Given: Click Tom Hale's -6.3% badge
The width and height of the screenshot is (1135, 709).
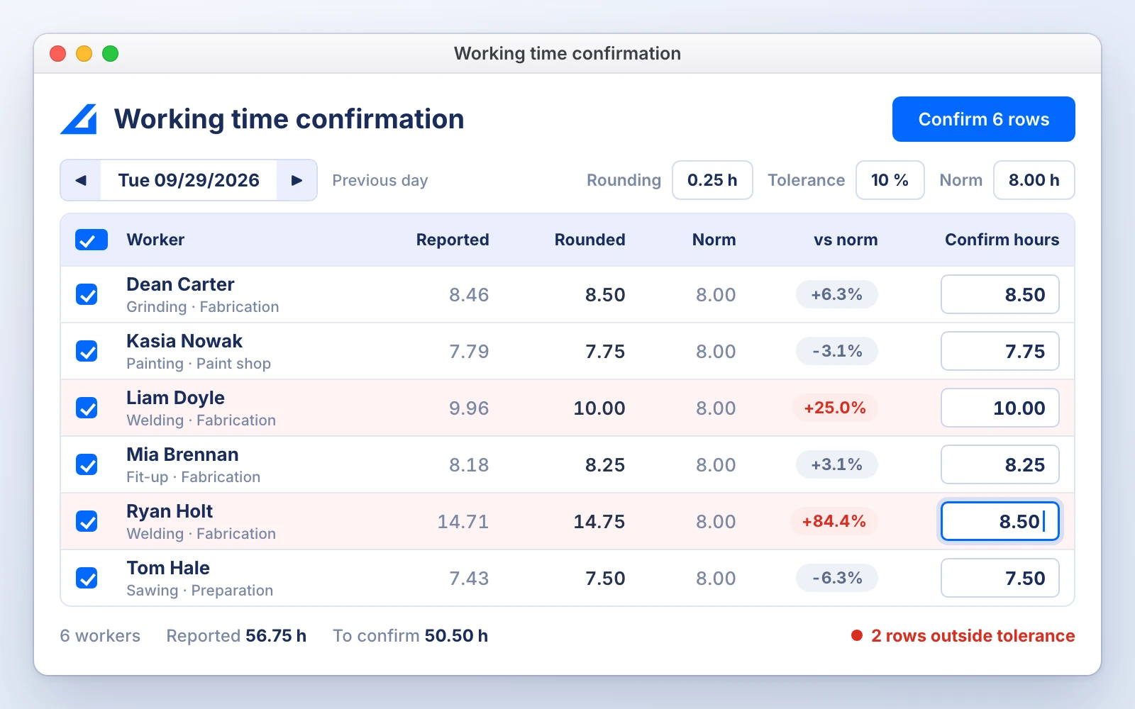Looking at the screenshot, I should 837,578.
